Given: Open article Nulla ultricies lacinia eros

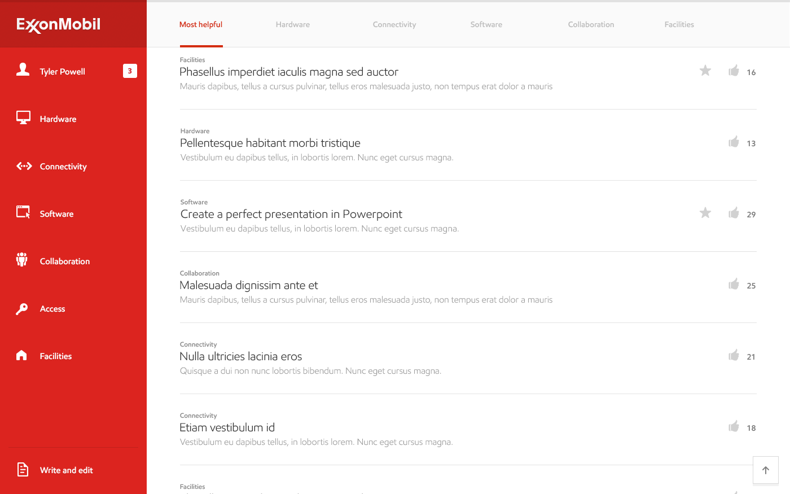Looking at the screenshot, I should [241, 356].
